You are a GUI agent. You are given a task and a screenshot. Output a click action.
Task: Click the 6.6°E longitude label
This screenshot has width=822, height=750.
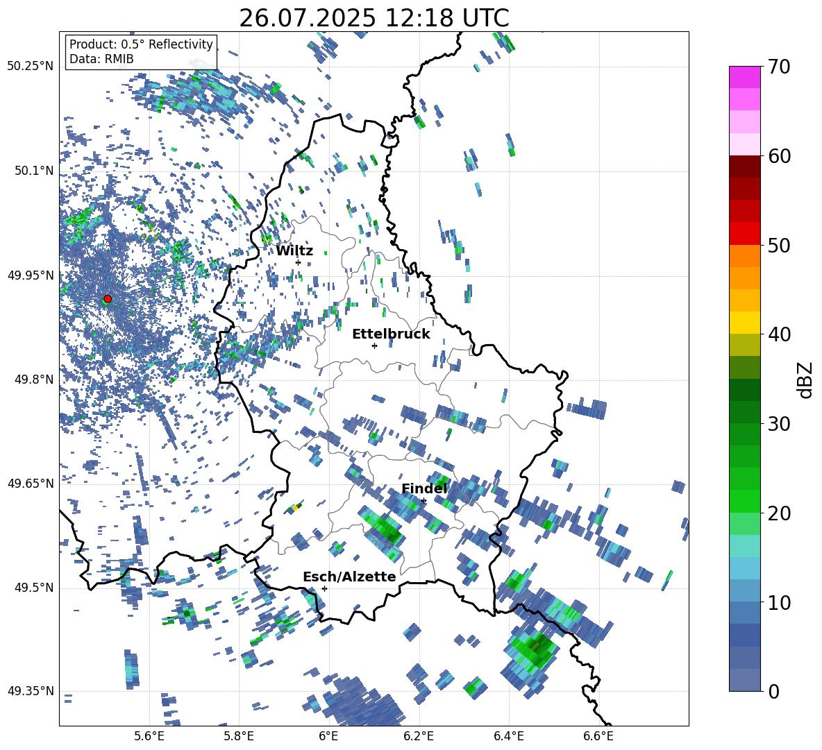[598, 737]
